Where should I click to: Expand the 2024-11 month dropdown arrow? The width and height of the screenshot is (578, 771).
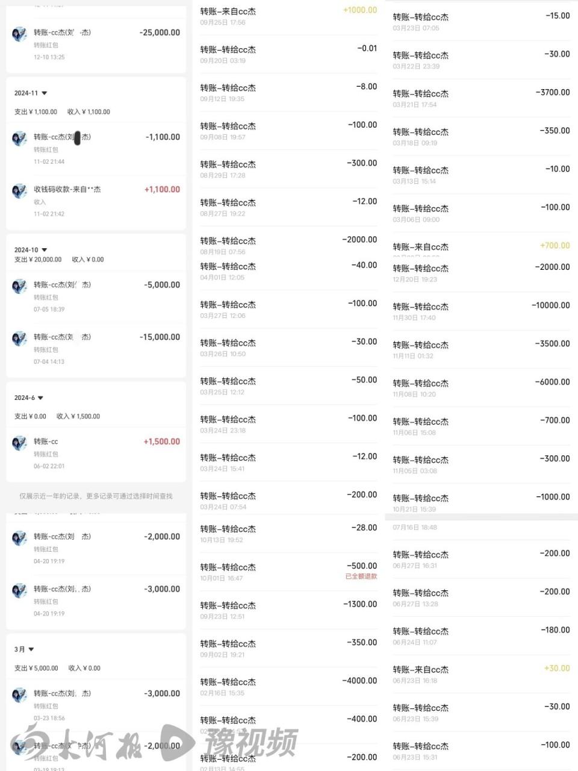point(45,93)
